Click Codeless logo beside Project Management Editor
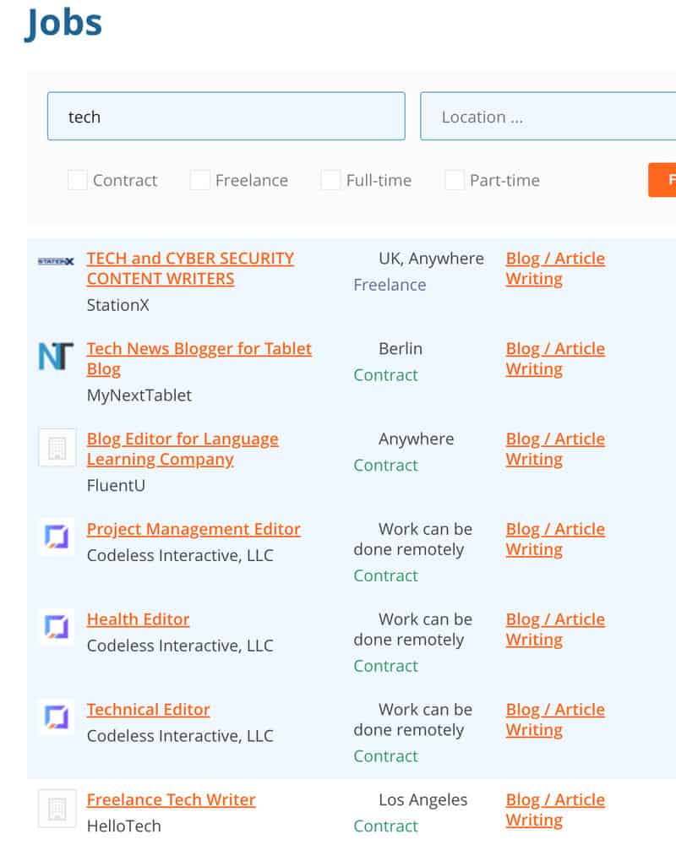This screenshot has height=845, width=676. [57, 537]
